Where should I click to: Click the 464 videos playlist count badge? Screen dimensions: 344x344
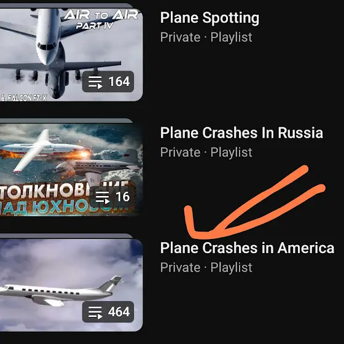click(108, 312)
